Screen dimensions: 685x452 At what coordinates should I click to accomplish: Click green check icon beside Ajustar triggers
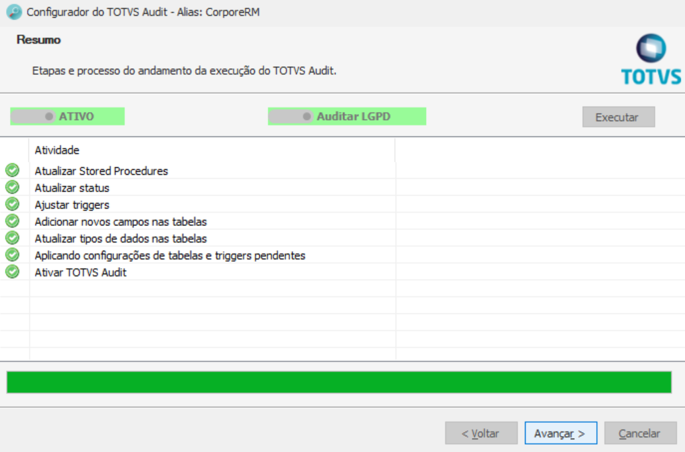click(x=12, y=204)
